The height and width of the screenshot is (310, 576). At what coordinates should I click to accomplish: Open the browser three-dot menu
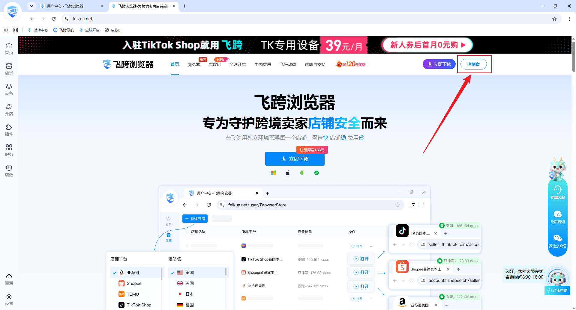[x=569, y=19]
